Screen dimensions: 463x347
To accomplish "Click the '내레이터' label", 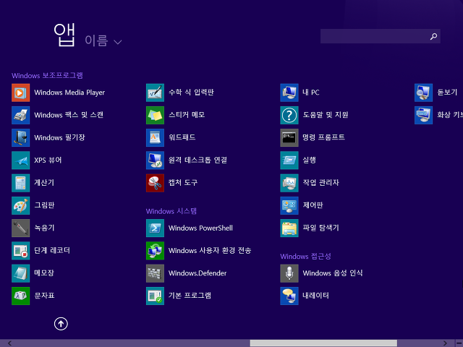I will click(315, 296).
